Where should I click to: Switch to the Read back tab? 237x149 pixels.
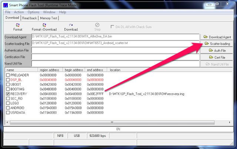point(30,18)
